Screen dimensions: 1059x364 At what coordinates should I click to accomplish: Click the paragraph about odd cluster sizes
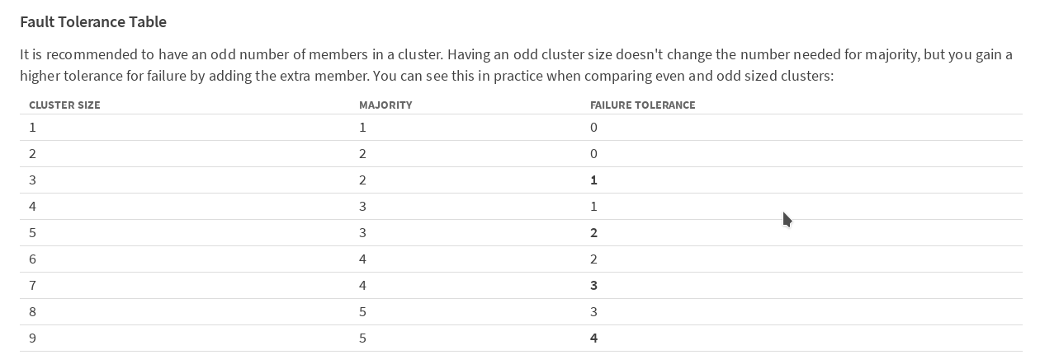(x=516, y=65)
